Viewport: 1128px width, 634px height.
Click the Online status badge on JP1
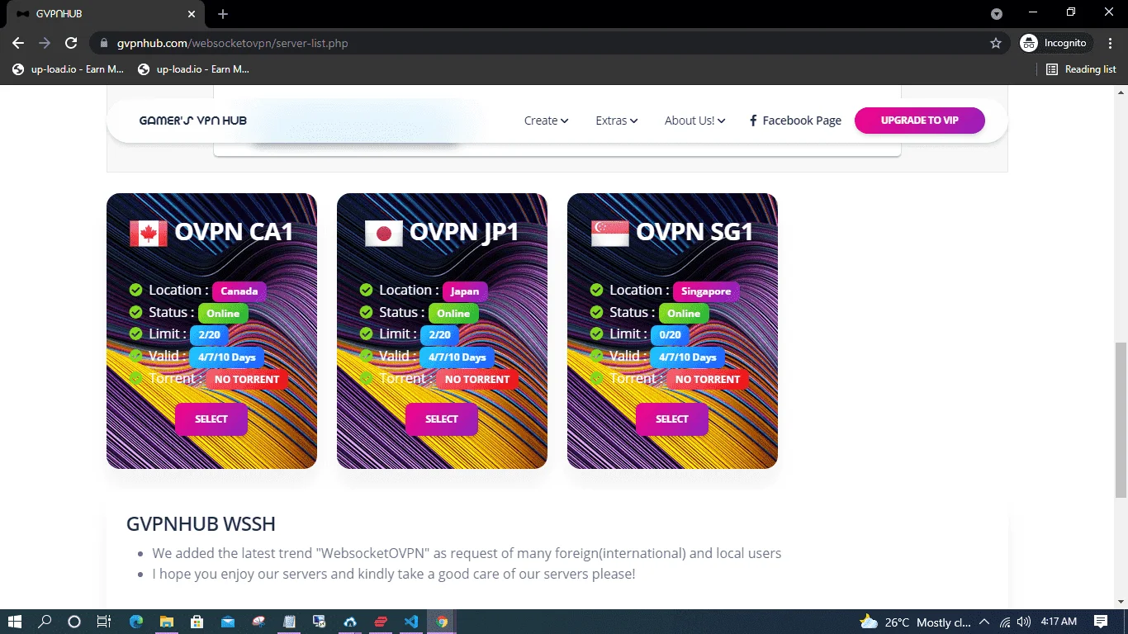[453, 314]
